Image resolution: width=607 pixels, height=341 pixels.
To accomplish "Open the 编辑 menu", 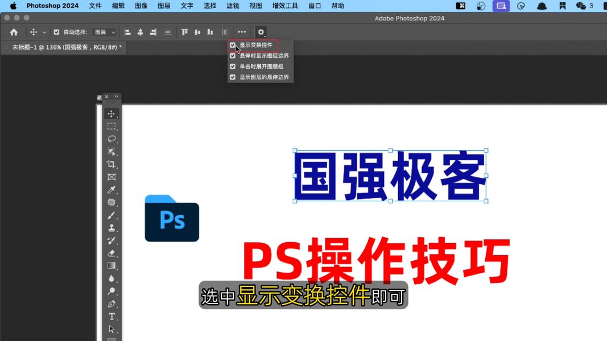I will point(118,6).
